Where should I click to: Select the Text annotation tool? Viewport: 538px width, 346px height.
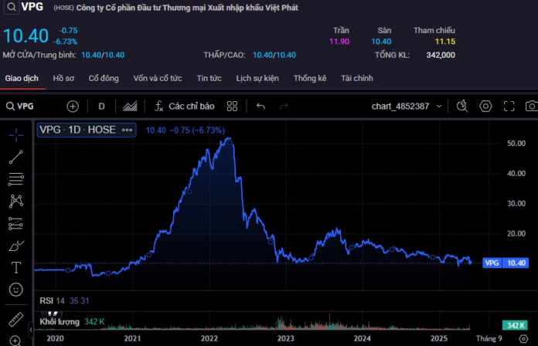click(x=16, y=267)
